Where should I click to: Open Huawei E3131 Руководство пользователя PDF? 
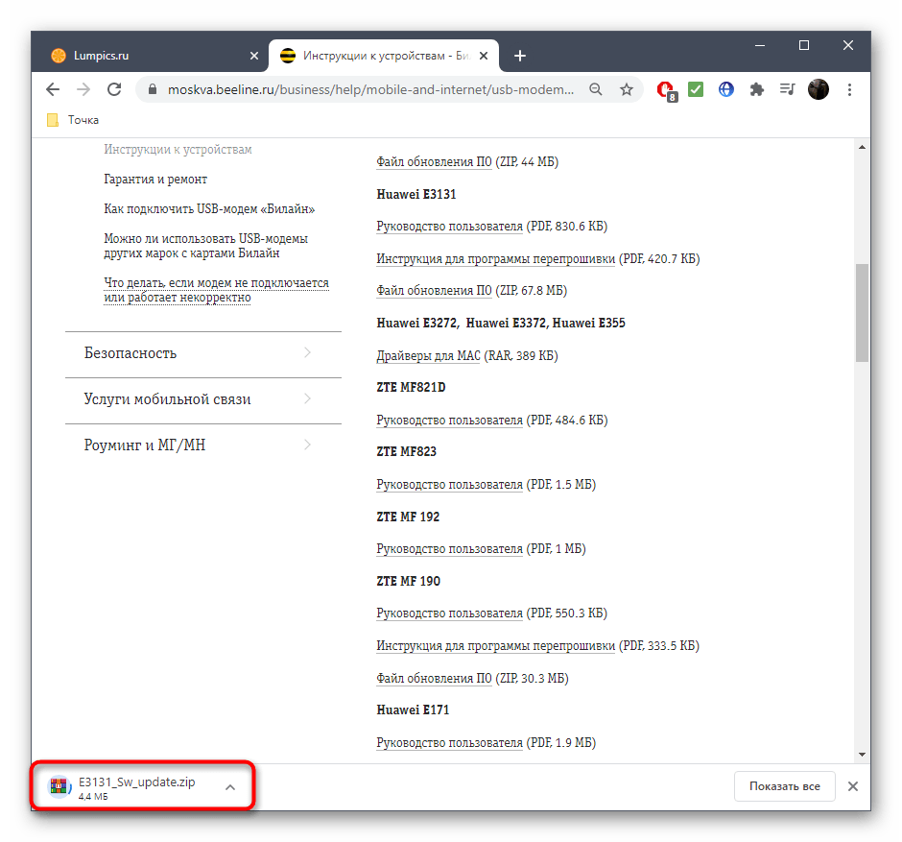point(449,227)
